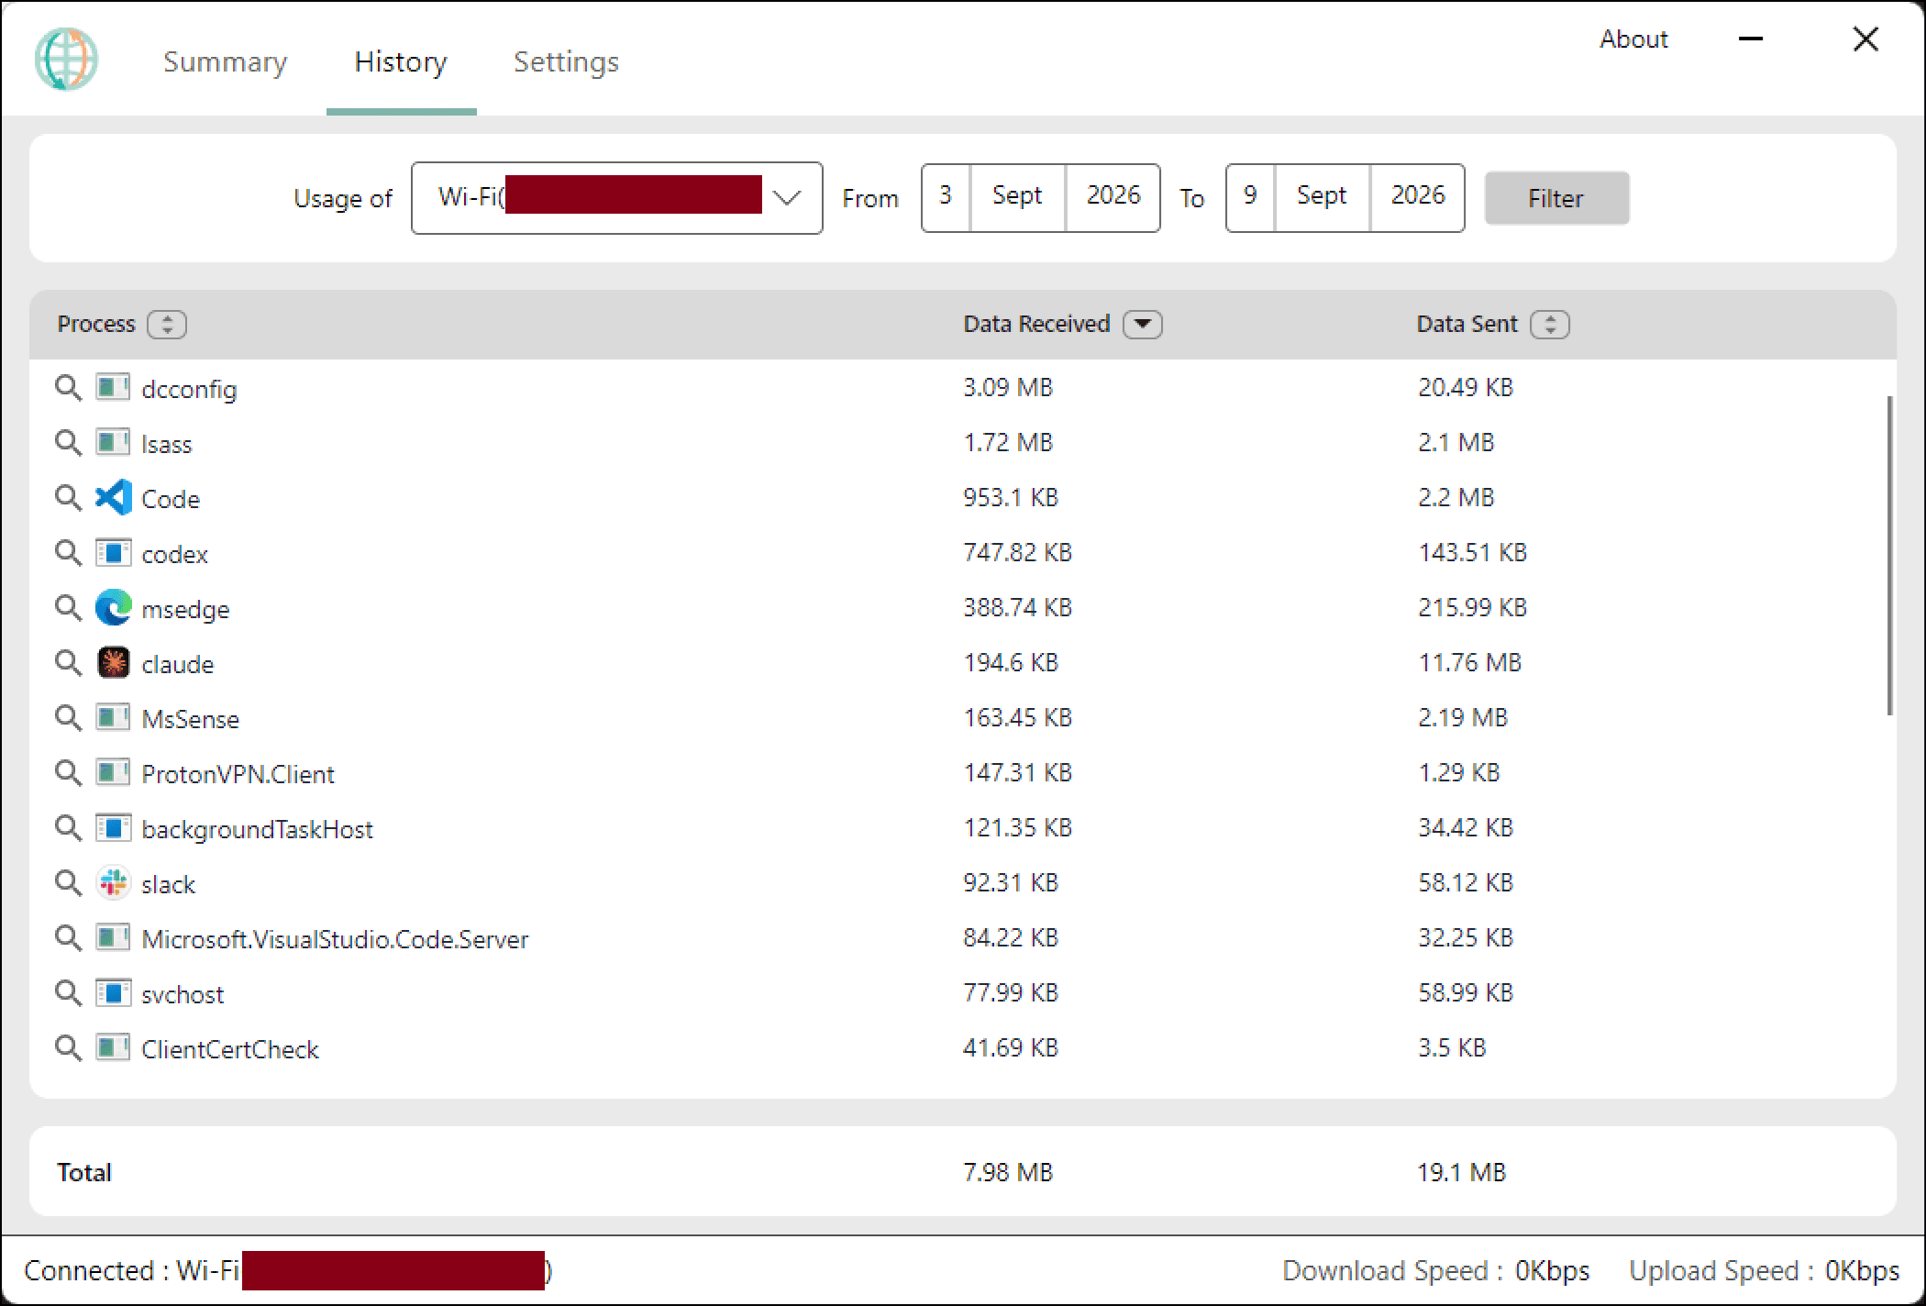Click the VS Code icon in Code row

pos(114,498)
